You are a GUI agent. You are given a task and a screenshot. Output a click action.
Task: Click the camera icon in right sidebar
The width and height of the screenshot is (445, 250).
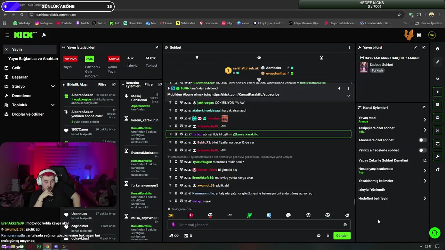click(437, 143)
